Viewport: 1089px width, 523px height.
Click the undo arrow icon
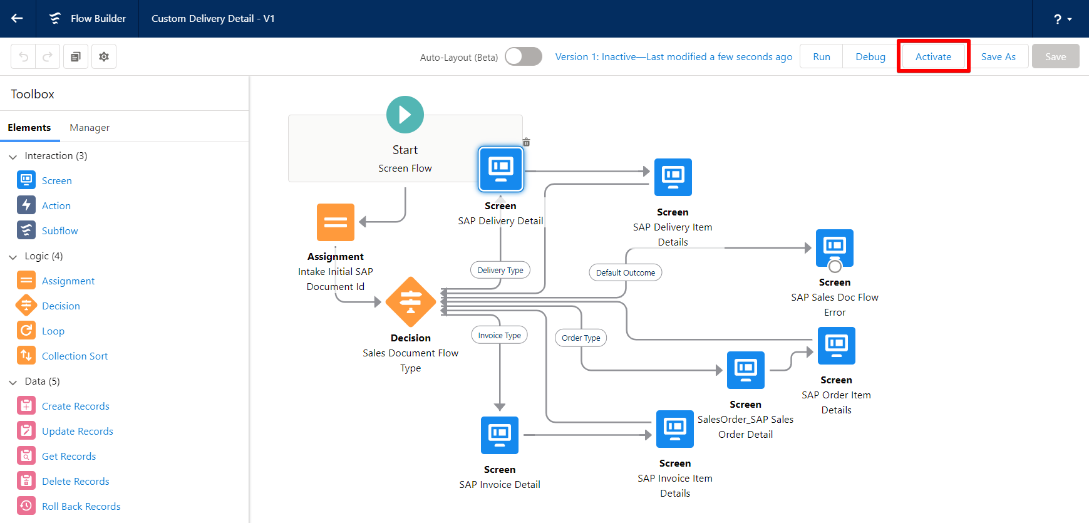(x=23, y=56)
